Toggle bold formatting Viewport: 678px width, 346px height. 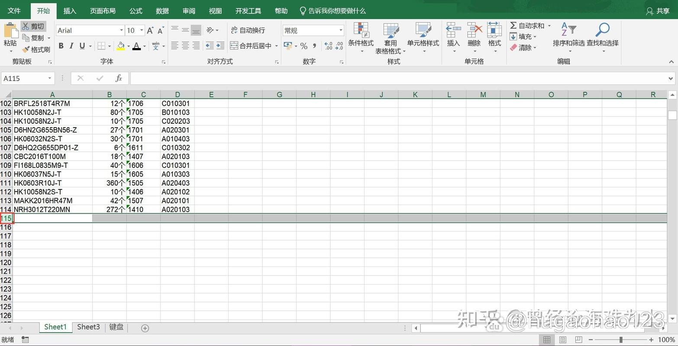click(61, 45)
